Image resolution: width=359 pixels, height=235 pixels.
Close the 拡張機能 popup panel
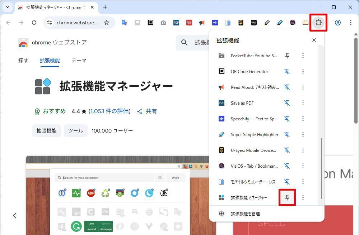314,40
